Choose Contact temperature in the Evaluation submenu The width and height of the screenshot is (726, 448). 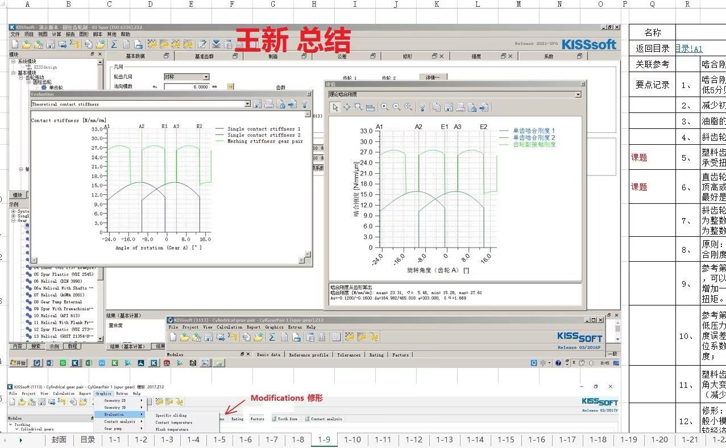click(x=174, y=422)
